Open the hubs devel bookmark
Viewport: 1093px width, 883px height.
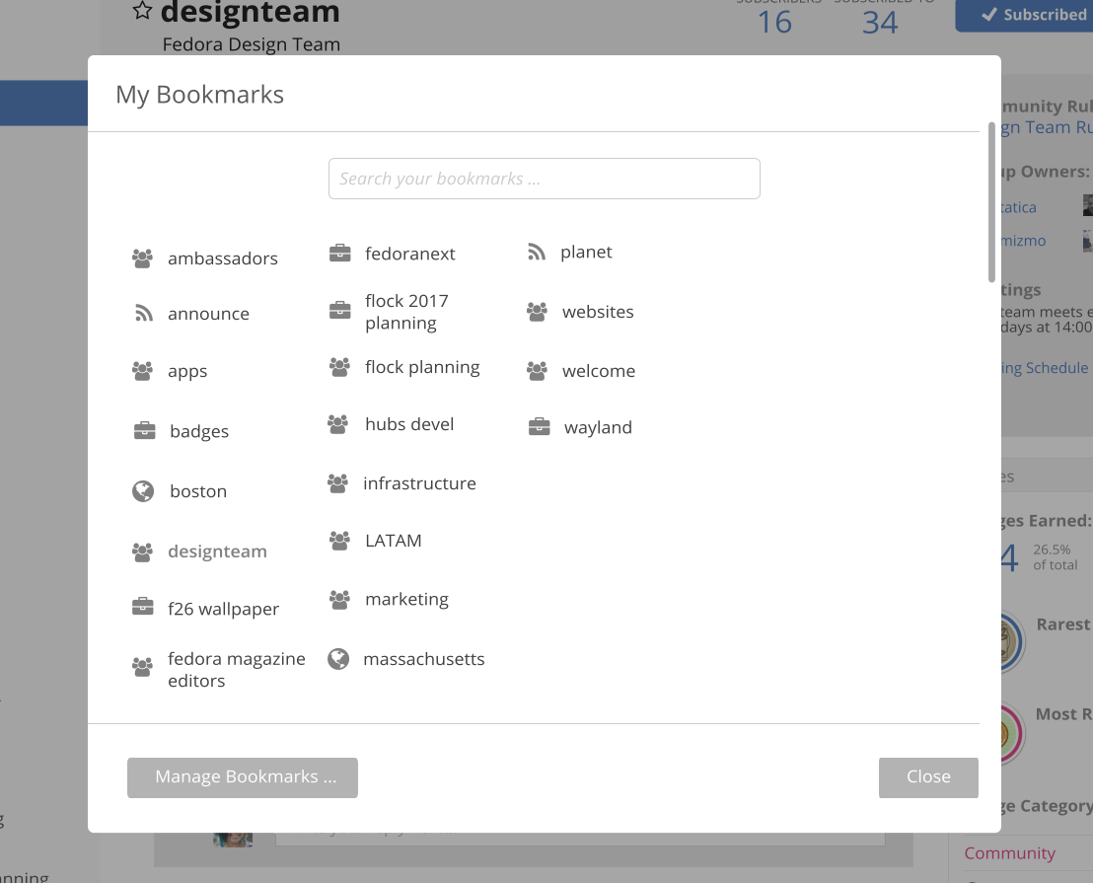click(x=409, y=424)
